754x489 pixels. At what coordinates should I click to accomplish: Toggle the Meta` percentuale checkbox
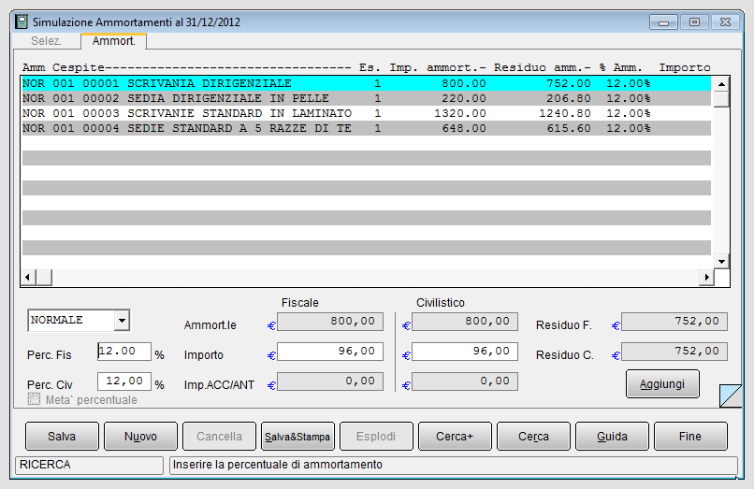[x=34, y=399]
